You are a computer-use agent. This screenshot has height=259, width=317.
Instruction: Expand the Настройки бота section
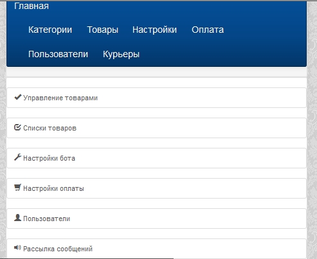click(156, 158)
